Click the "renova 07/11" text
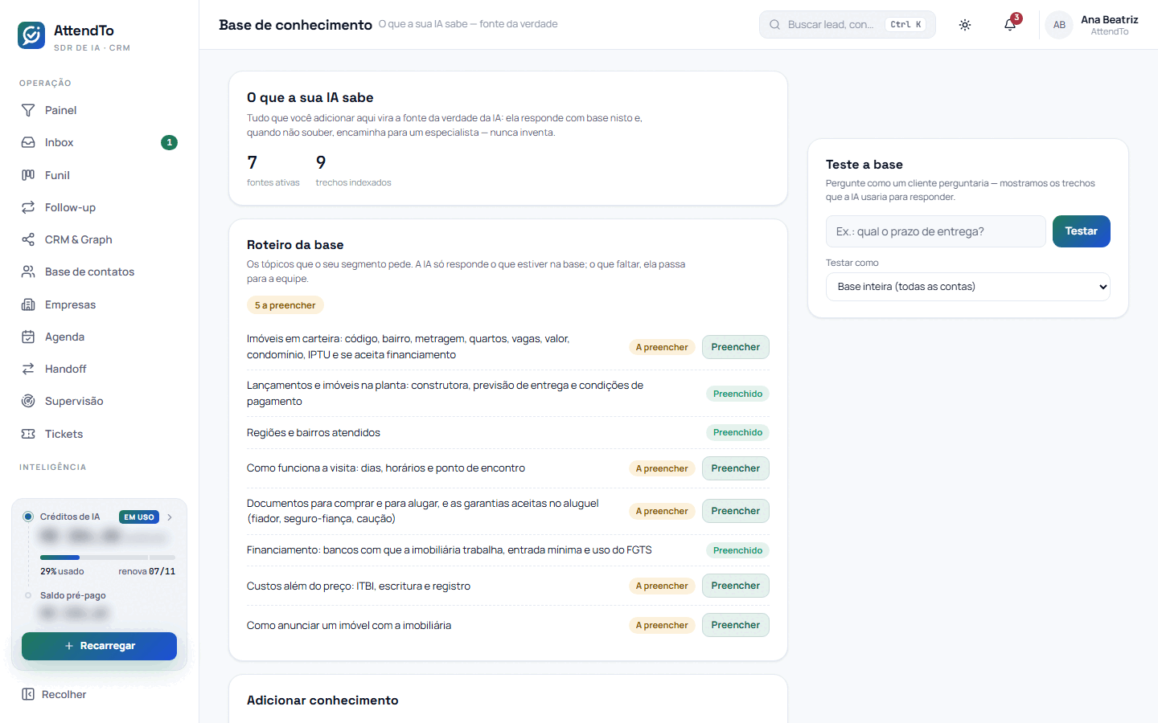The image size is (1158, 723). coord(146,571)
